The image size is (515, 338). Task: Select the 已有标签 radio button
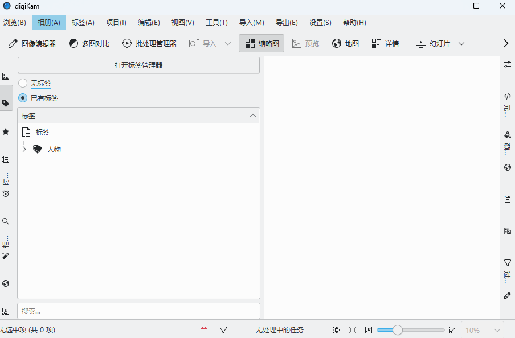(23, 98)
